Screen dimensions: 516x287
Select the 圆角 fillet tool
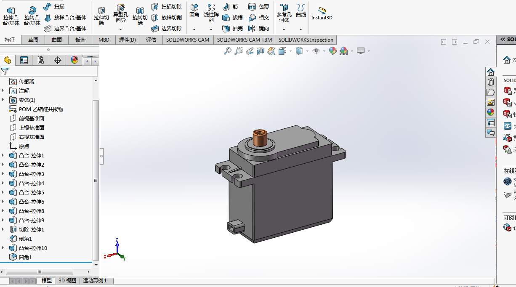click(x=194, y=11)
